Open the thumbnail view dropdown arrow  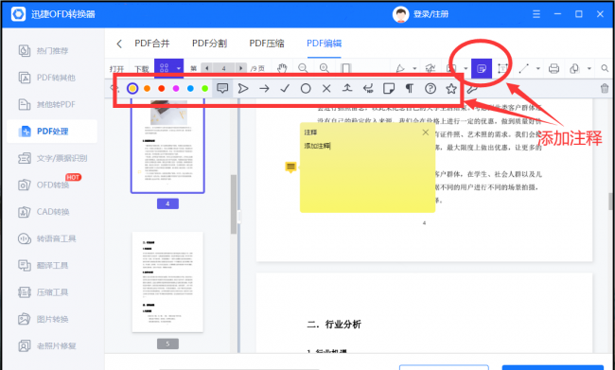[x=179, y=69]
